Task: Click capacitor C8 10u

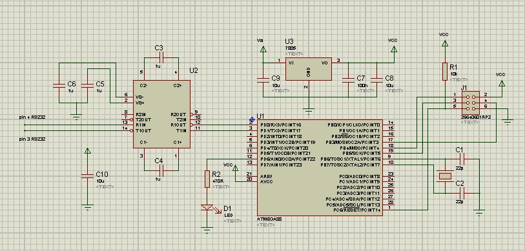Action: point(377,79)
